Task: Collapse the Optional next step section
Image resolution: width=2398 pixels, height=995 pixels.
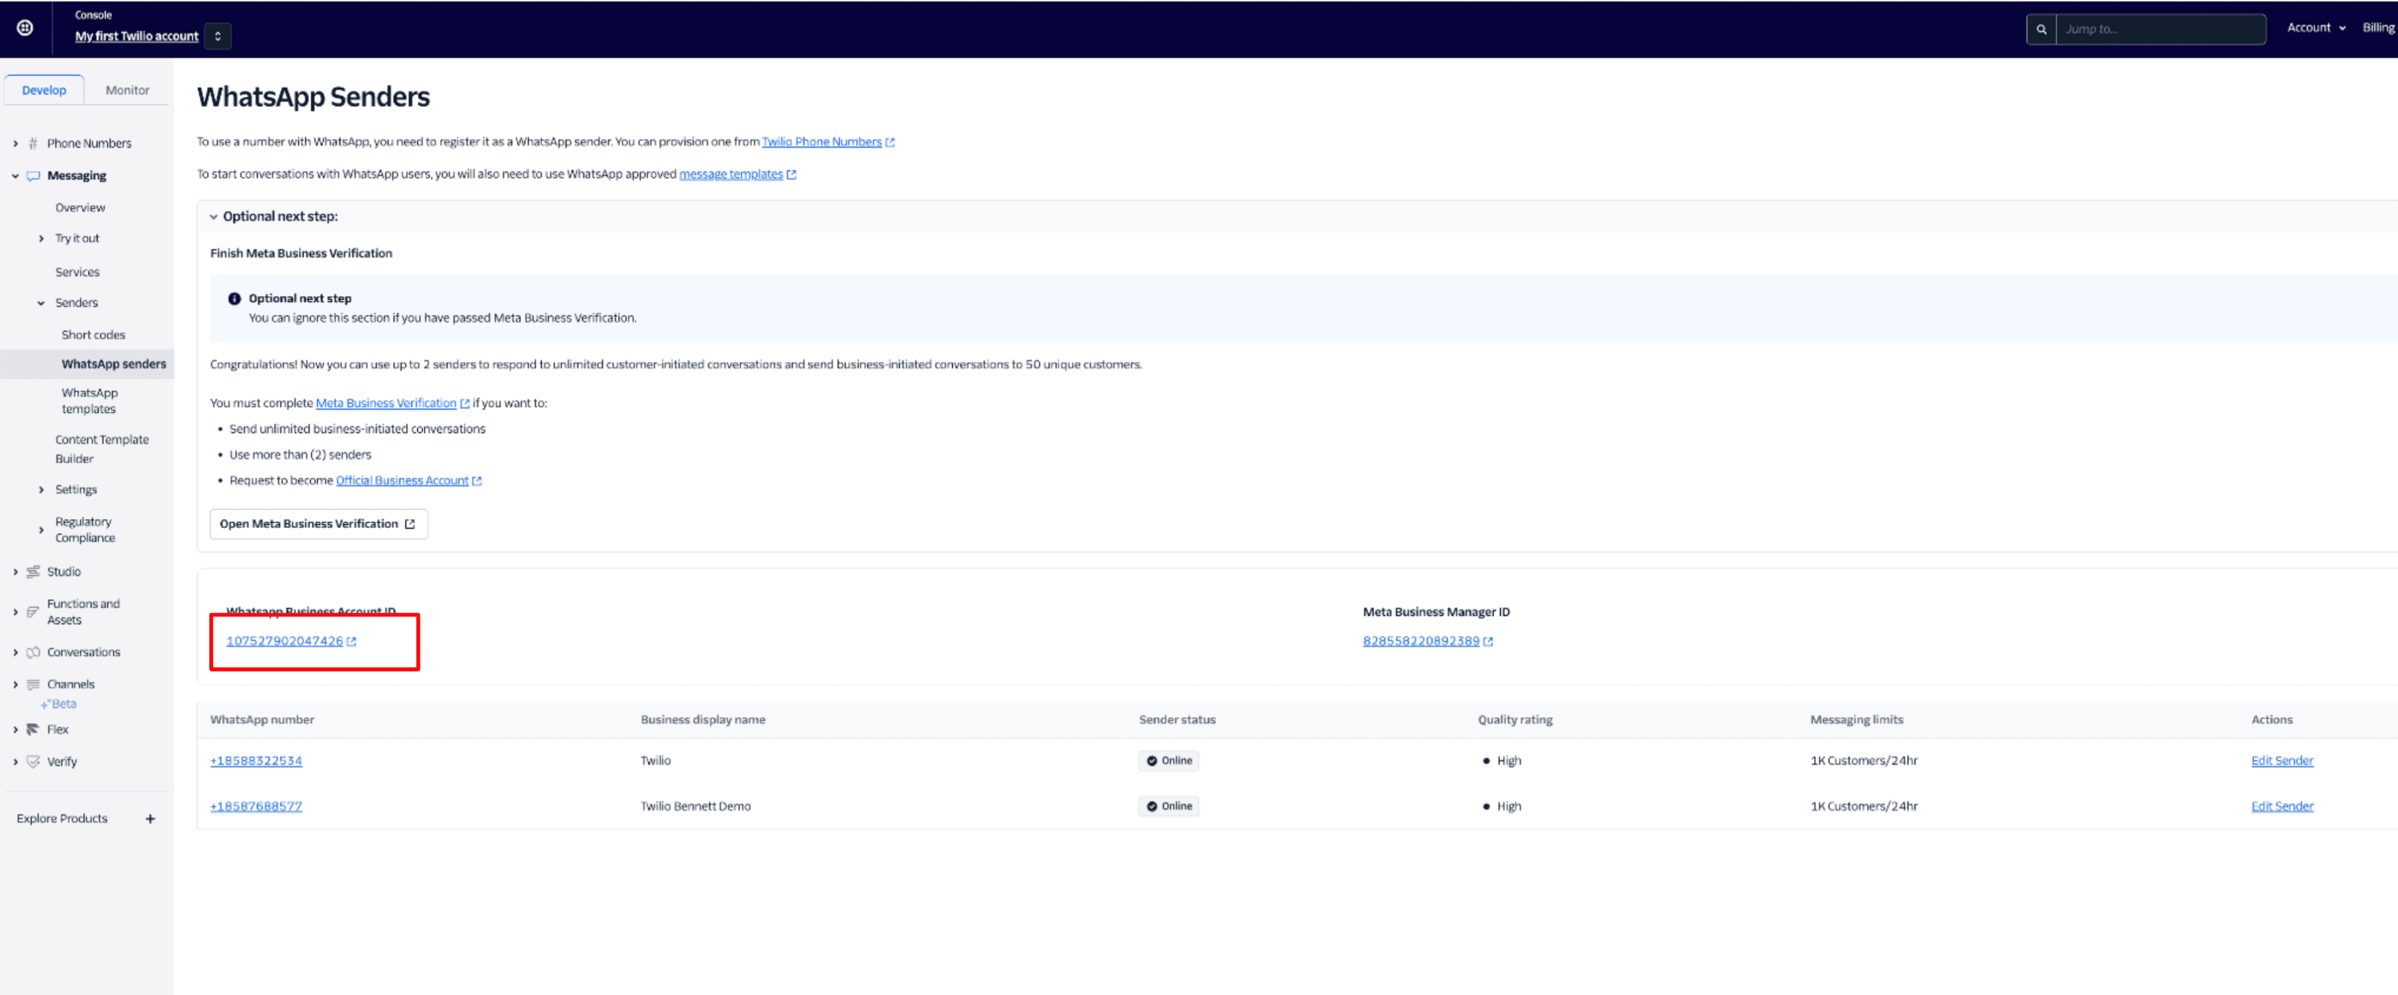Action: click(x=214, y=216)
